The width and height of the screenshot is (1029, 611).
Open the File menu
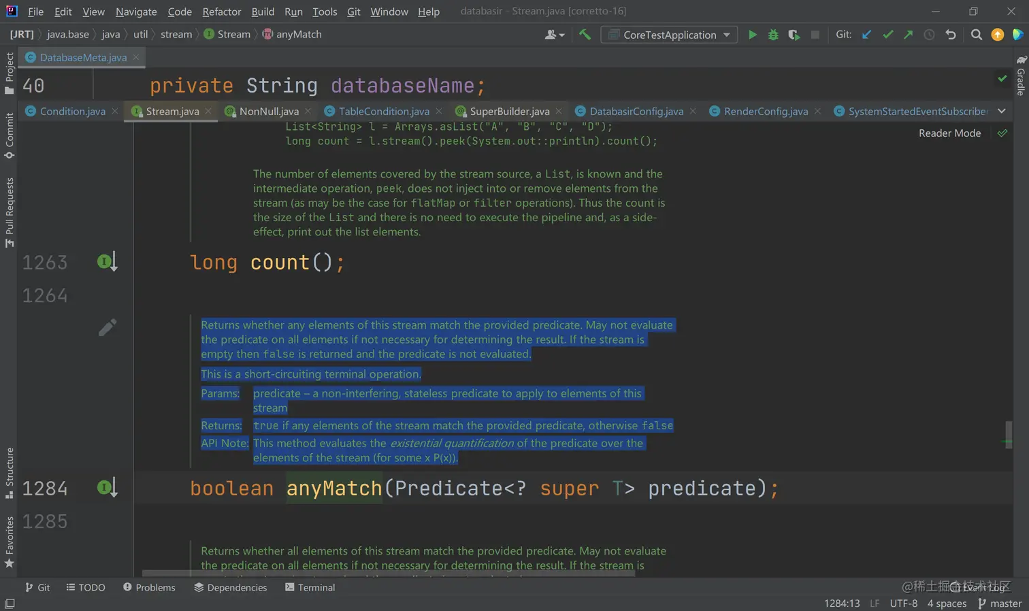click(35, 12)
